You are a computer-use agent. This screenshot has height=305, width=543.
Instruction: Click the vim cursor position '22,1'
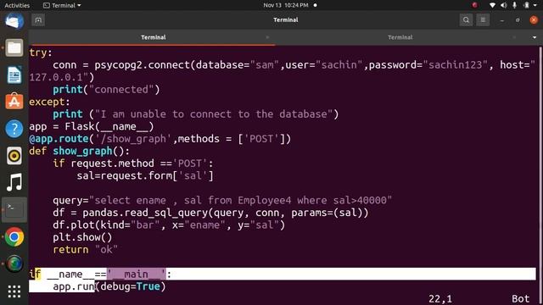(x=440, y=299)
